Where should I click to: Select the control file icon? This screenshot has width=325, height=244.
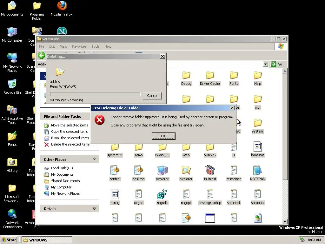click(x=115, y=173)
